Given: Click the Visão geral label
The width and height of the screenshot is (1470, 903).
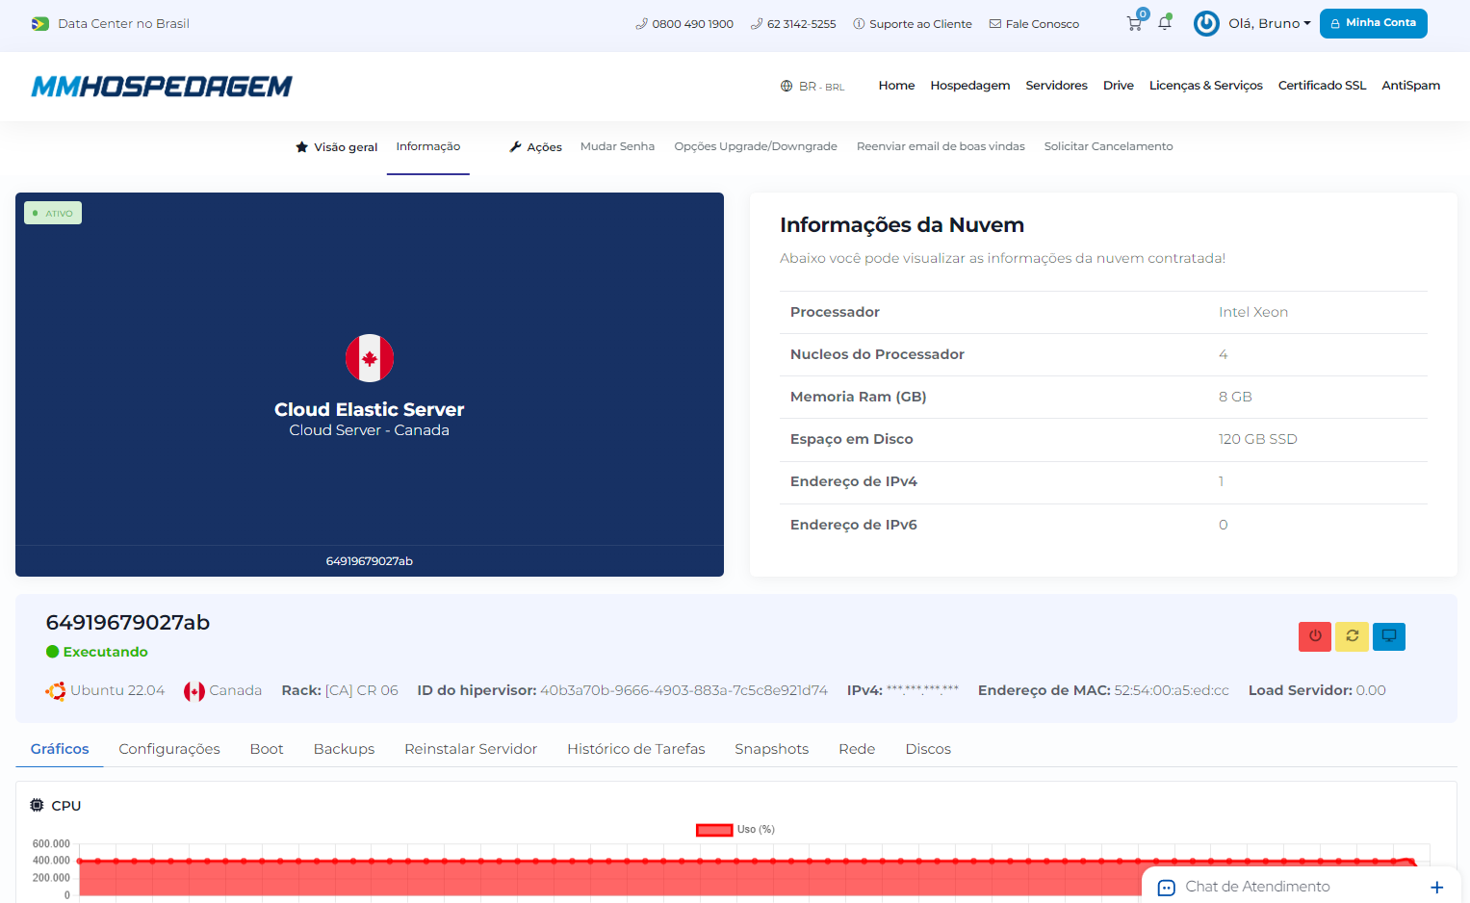Looking at the screenshot, I should 346,147.
